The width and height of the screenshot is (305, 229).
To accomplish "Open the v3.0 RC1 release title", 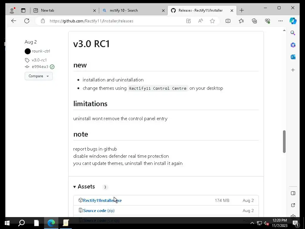I will [91, 44].
